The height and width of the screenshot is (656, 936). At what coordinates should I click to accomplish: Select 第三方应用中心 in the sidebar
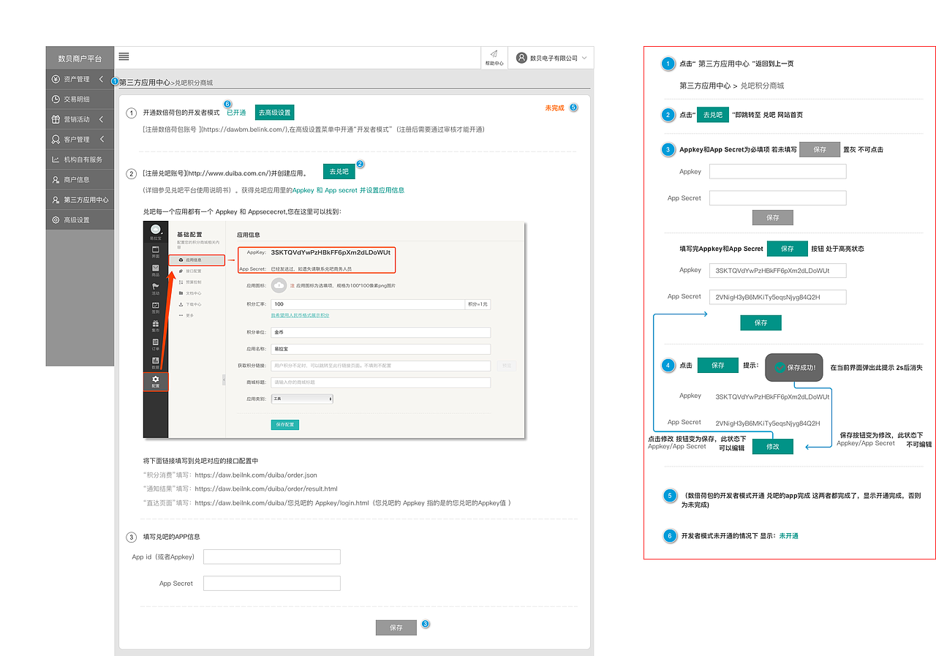[x=80, y=200]
